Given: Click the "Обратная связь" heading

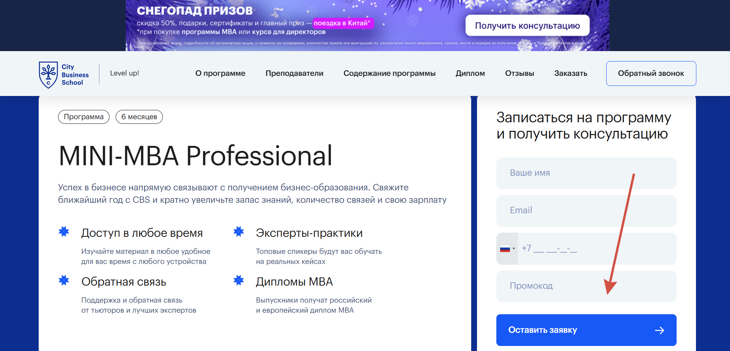Looking at the screenshot, I should click(124, 282).
